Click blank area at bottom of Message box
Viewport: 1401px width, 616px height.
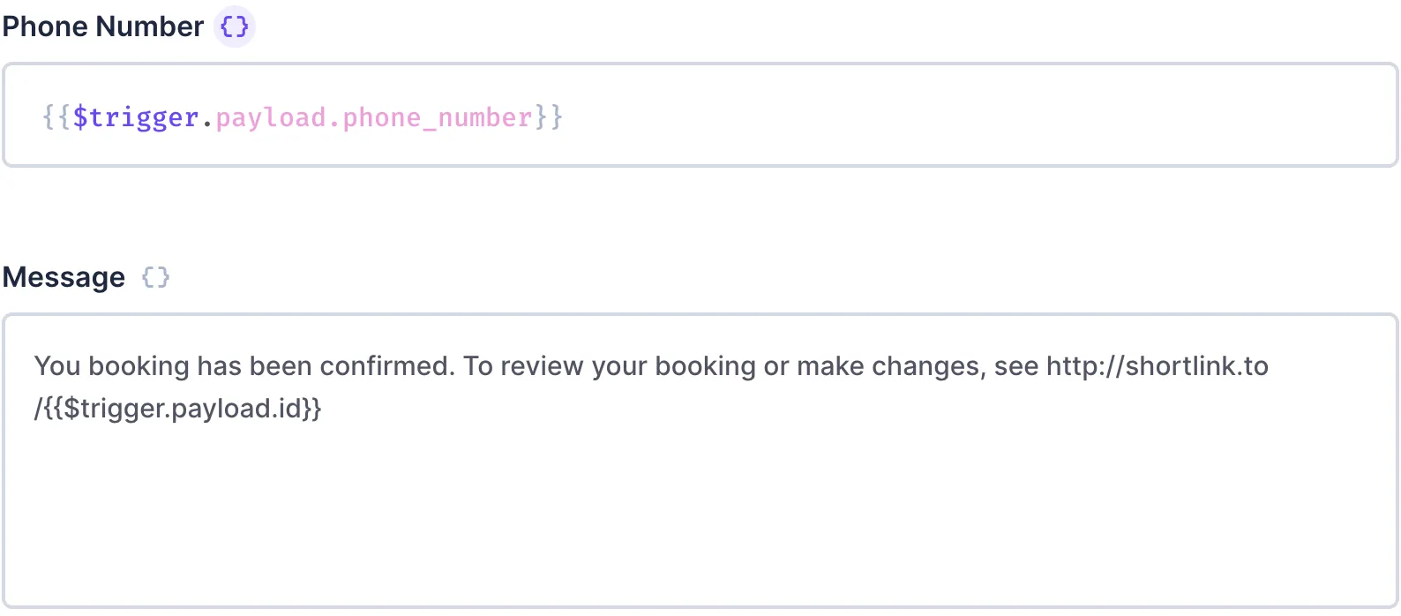pos(697,538)
